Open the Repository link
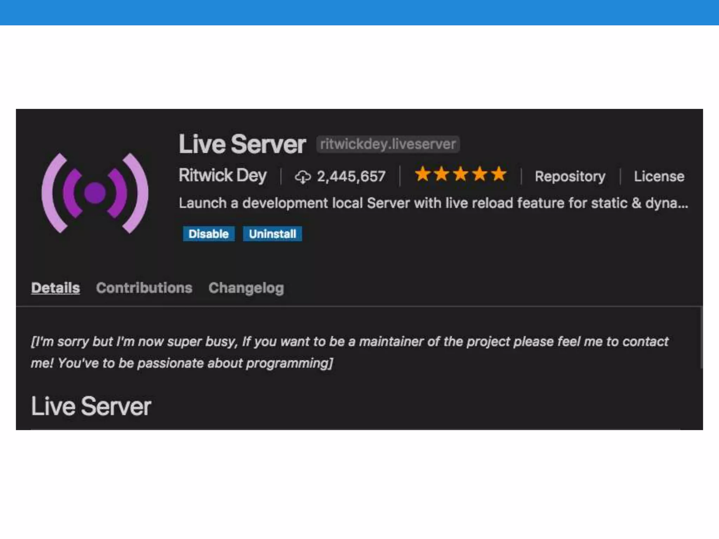This screenshot has height=539, width=719. (x=570, y=177)
